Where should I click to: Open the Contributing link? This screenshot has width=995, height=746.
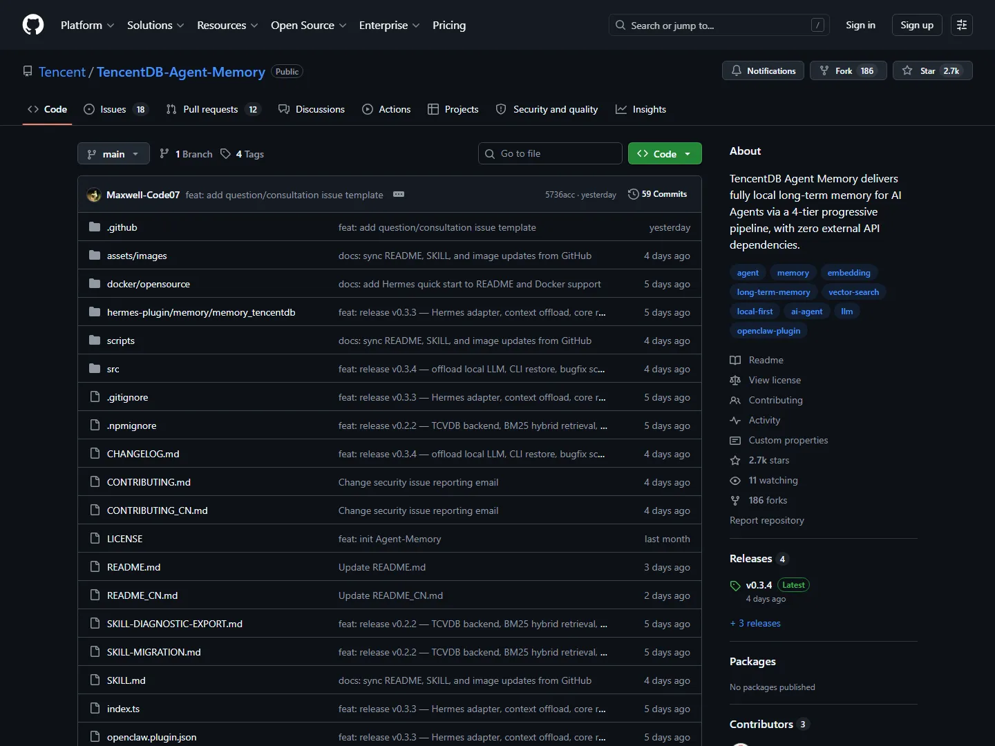click(x=766, y=400)
